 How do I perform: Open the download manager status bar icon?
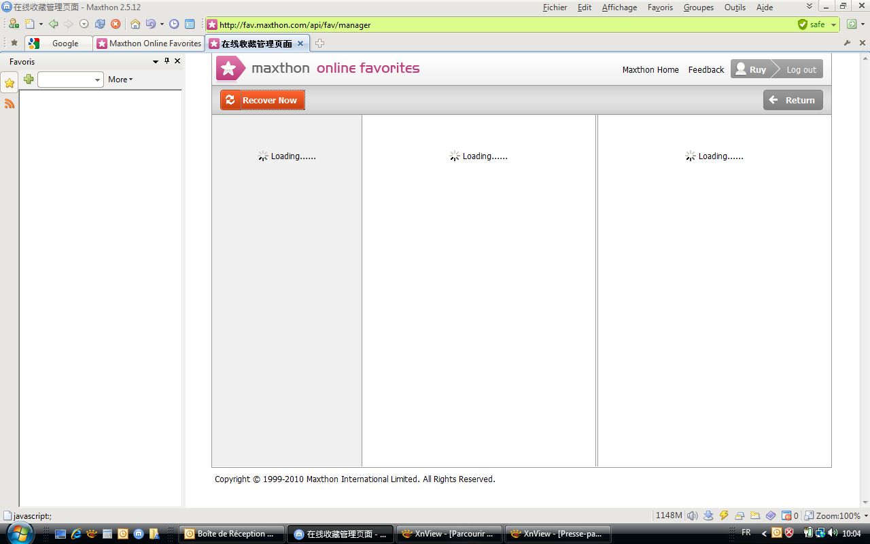(708, 515)
